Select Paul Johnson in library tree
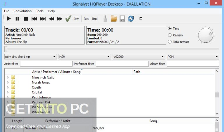224x132 pixels. (41, 97)
